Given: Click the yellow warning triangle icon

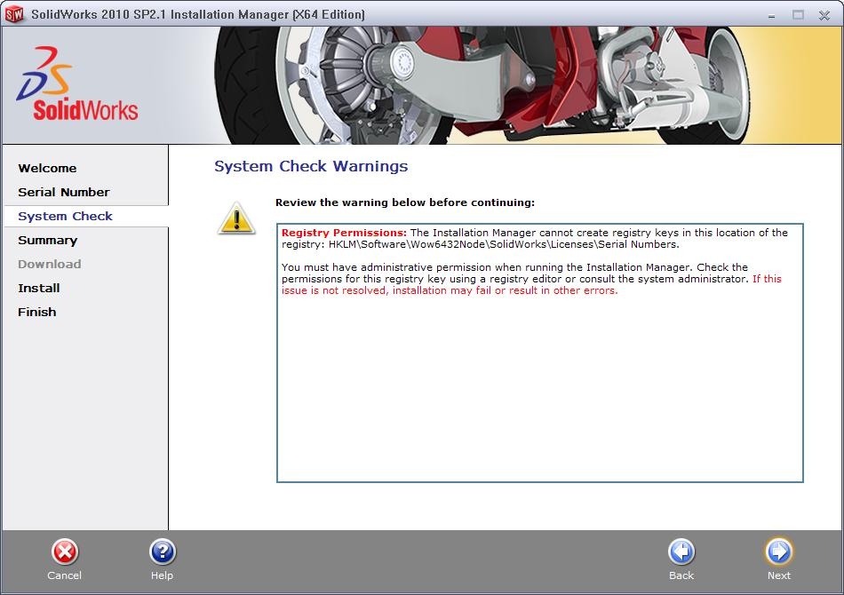Looking at the screenshot, I should coord(236,218).
